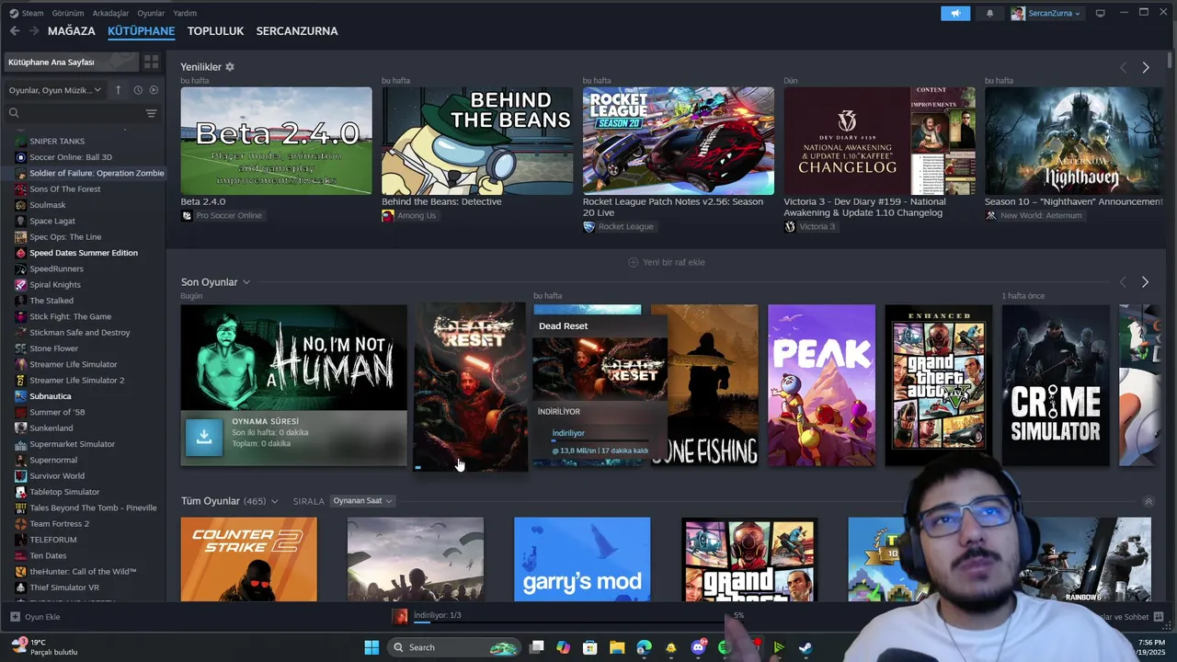Collapse the Tüm Oyunlar shelf arrow
Viewport: 1177px width, 662px height.
1148,501
